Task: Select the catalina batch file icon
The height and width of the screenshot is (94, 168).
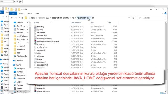Action: (x=35, y=30)
